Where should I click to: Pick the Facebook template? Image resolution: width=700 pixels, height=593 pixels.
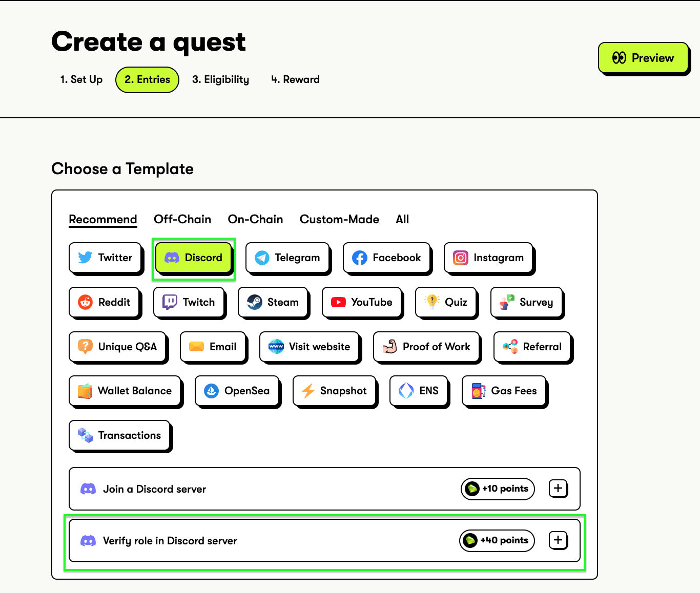click(387, 258)
